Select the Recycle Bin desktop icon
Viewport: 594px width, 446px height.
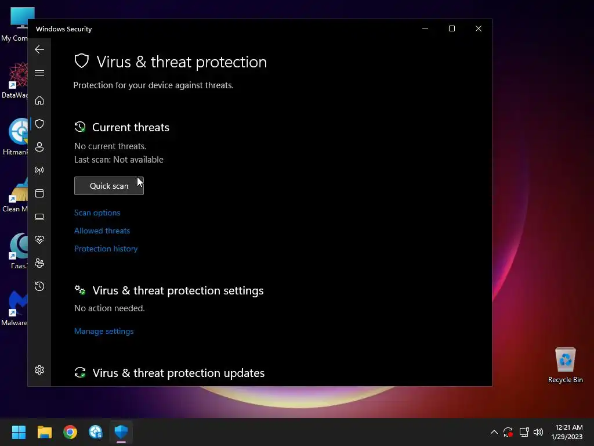coord(565,365)
